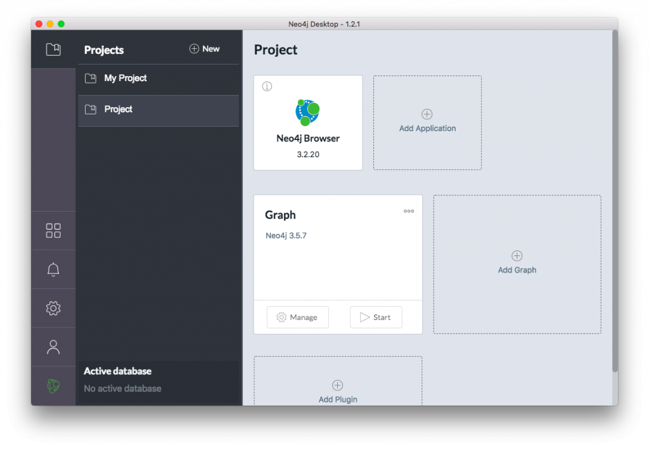Open the Graph card three-dot menu
The width and height of the screenshot is (649, 450).
pyautogui.click(x=409, y=211)
